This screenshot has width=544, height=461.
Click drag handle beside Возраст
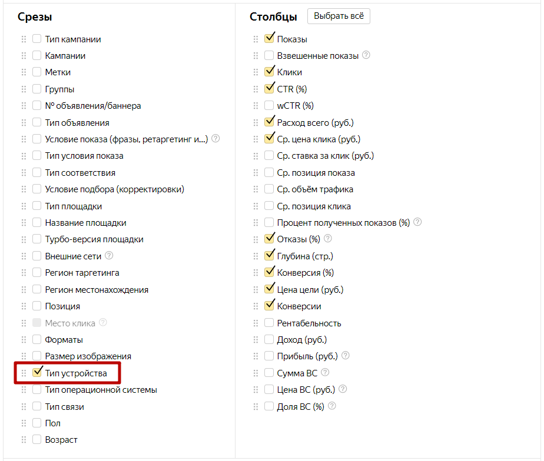click(x=24, y=440)
